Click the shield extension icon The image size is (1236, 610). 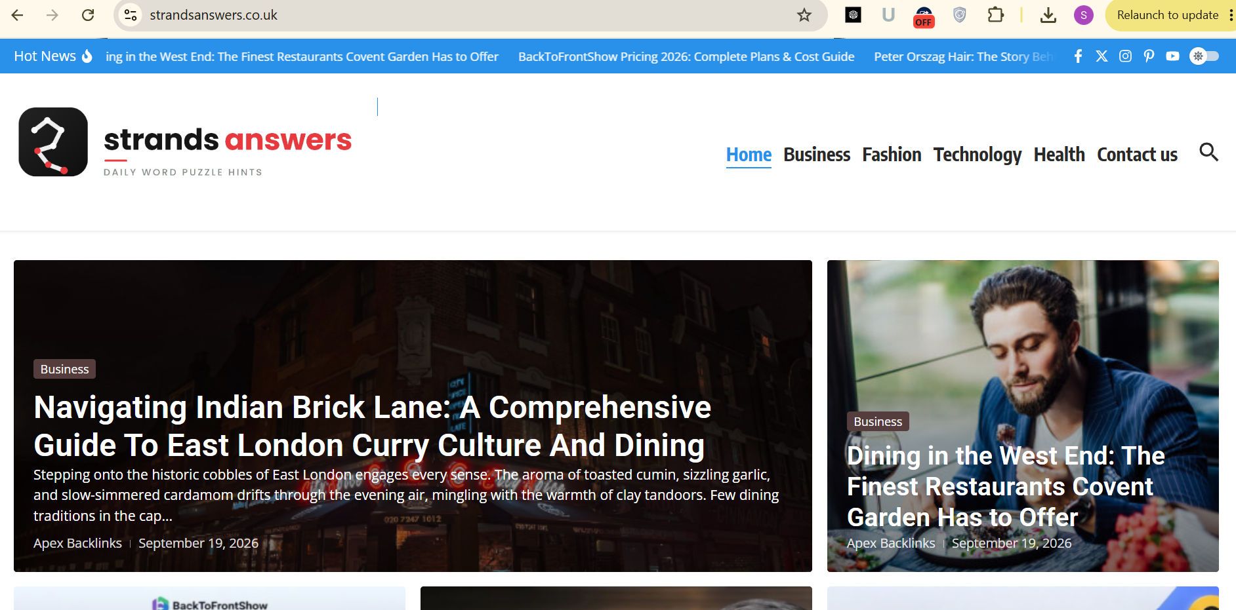(959, 15)
